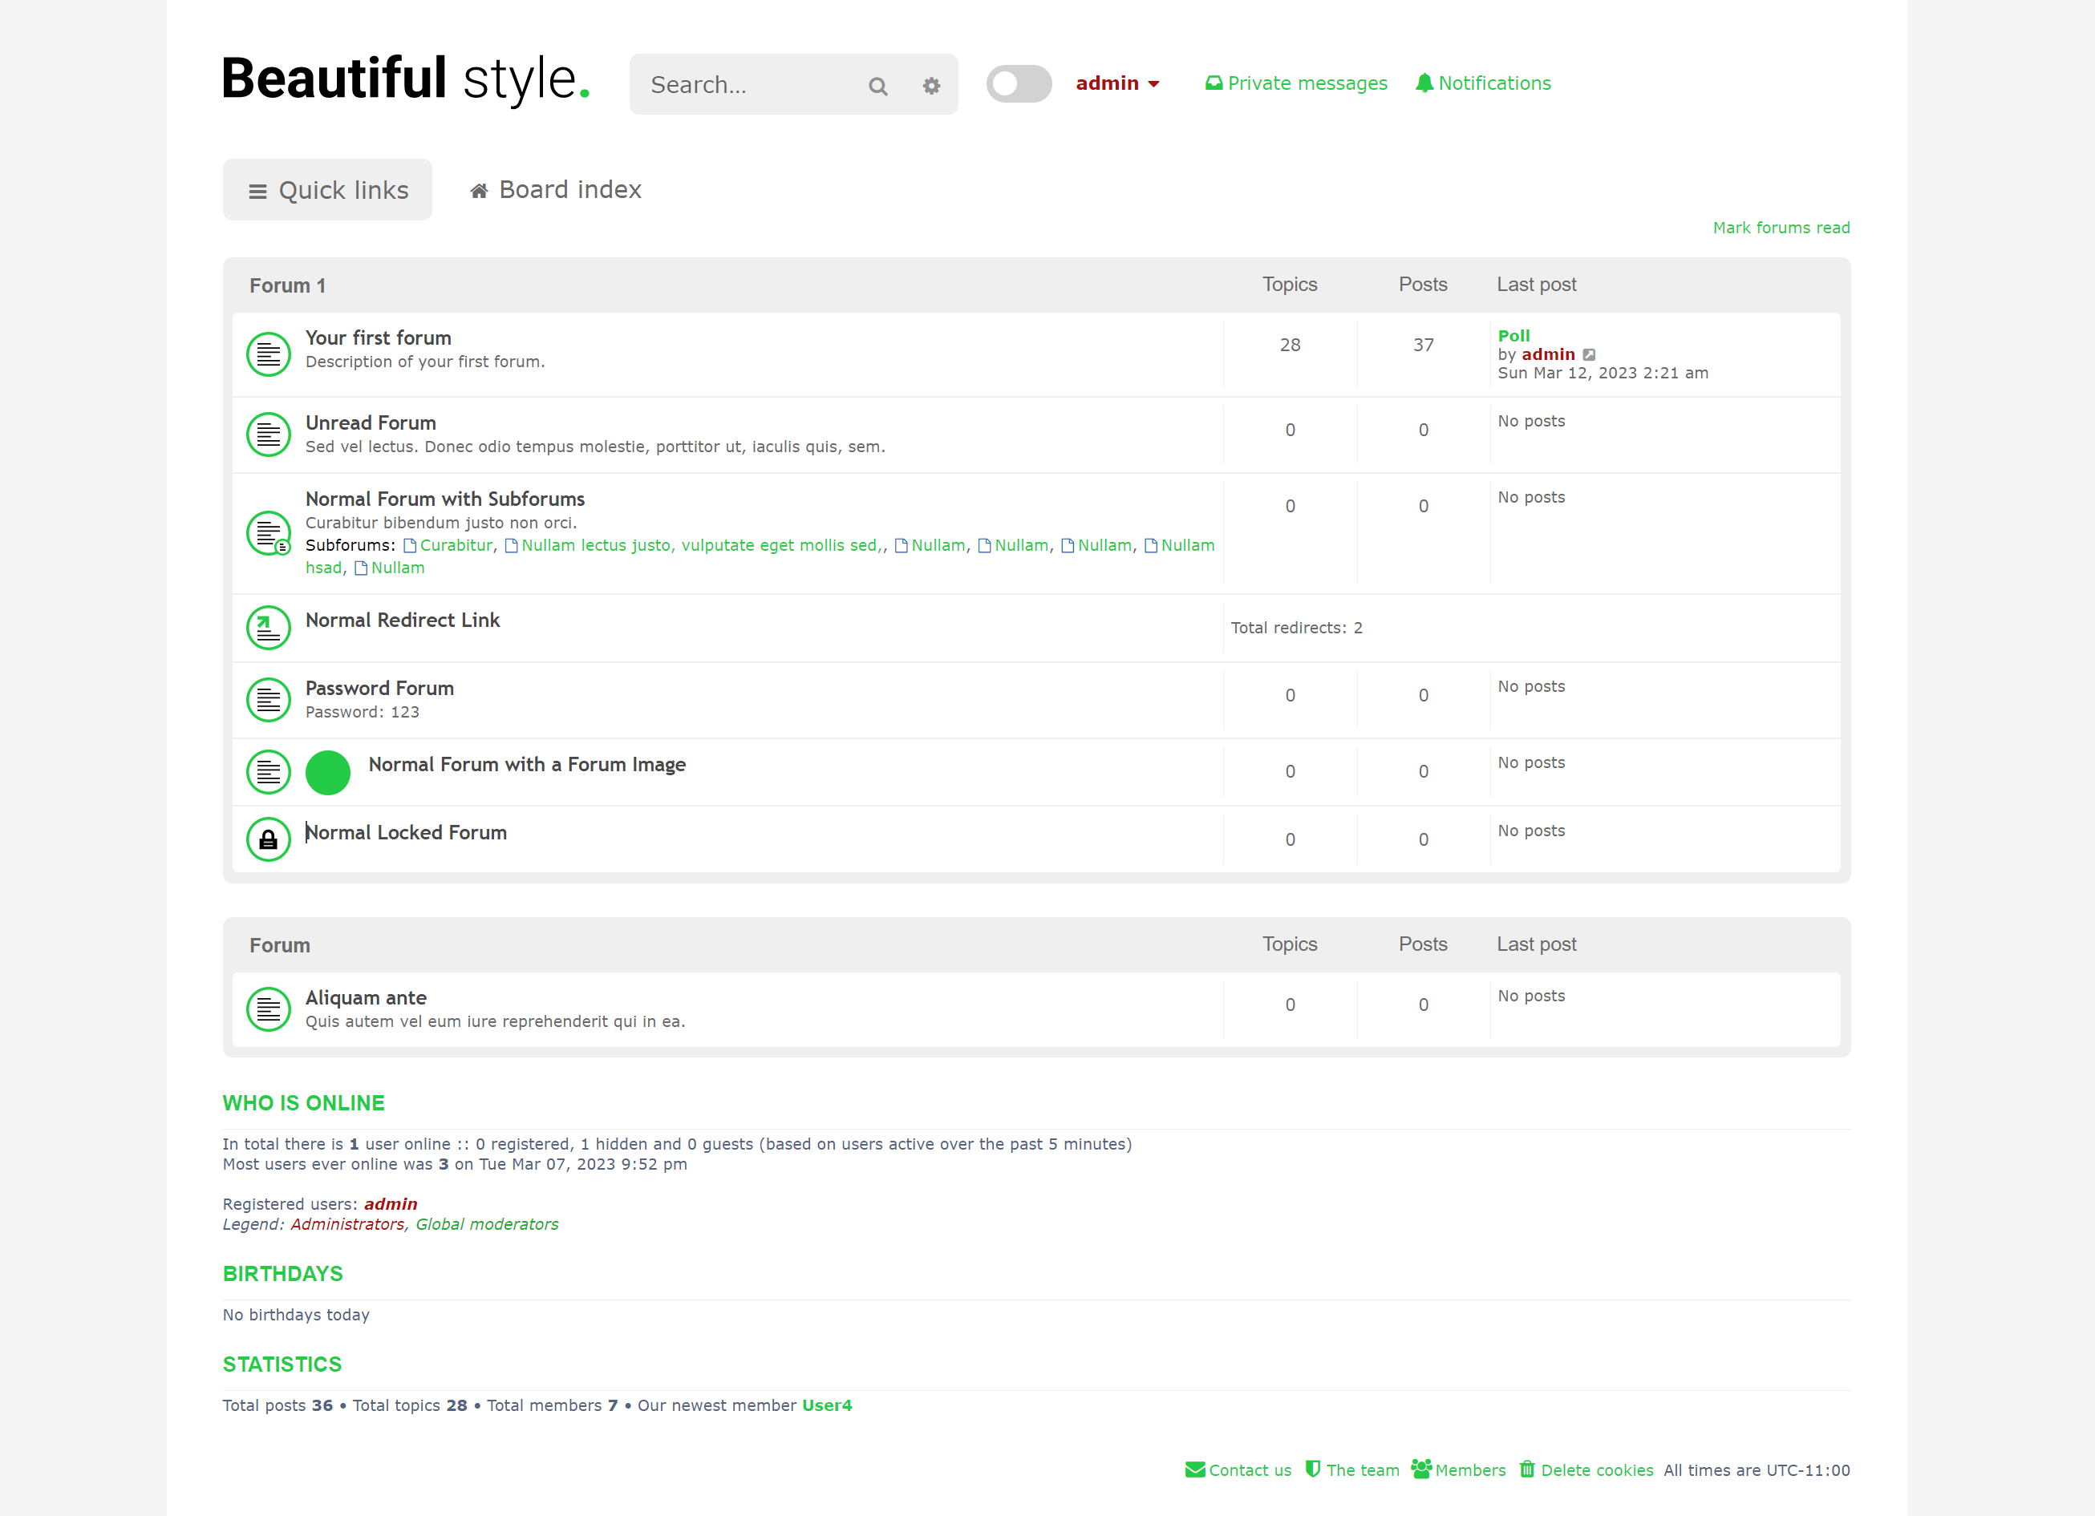The image size is (2095, 1516).
Task: Click Unread Forum status icon
Action: click(x=269, y=435)
